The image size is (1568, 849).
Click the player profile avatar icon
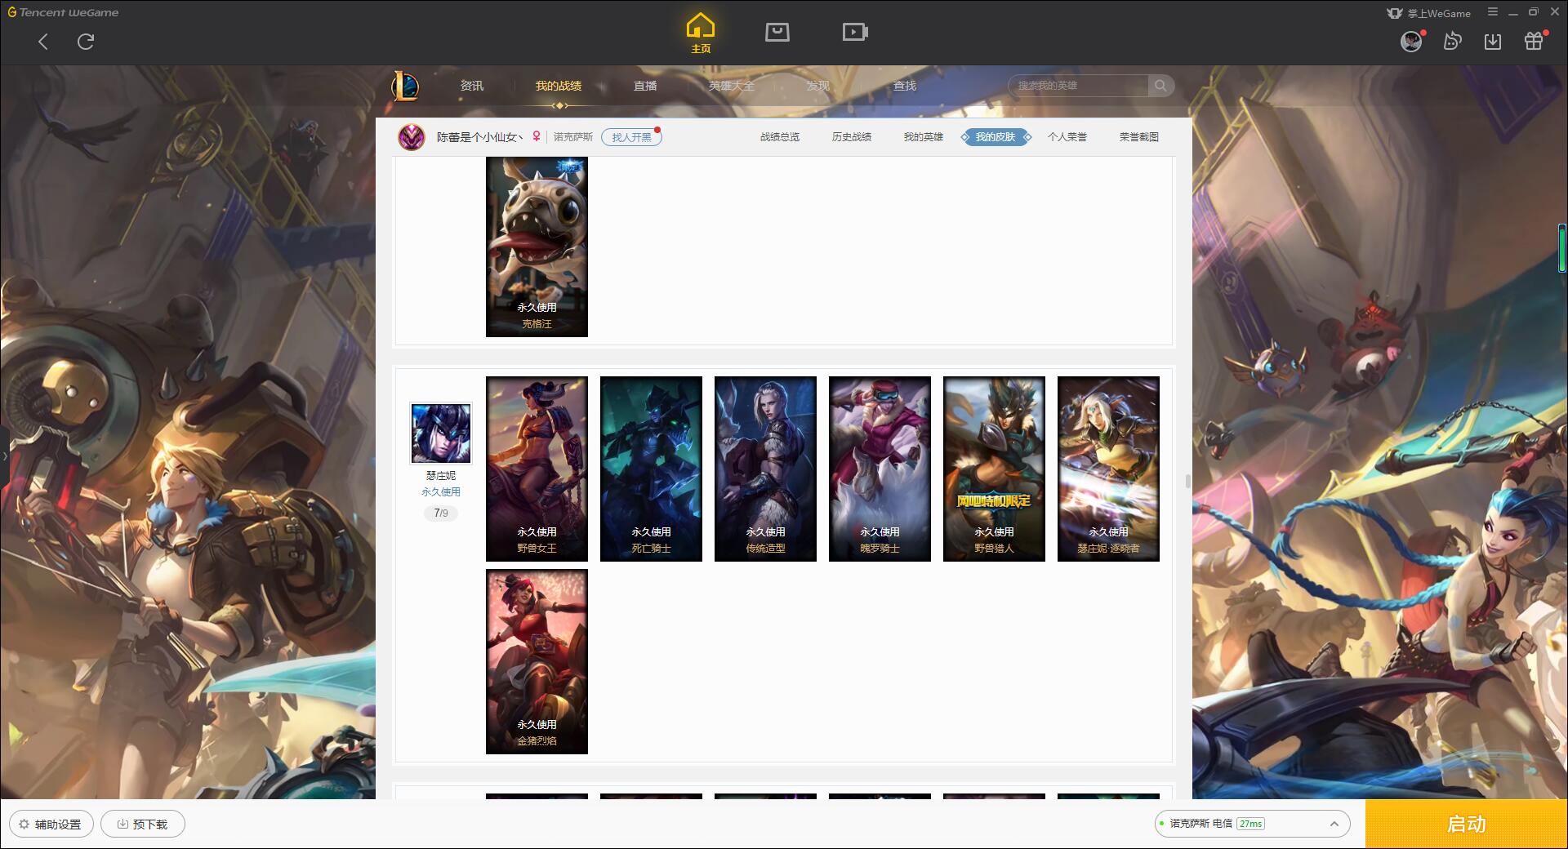coord(412,137)
